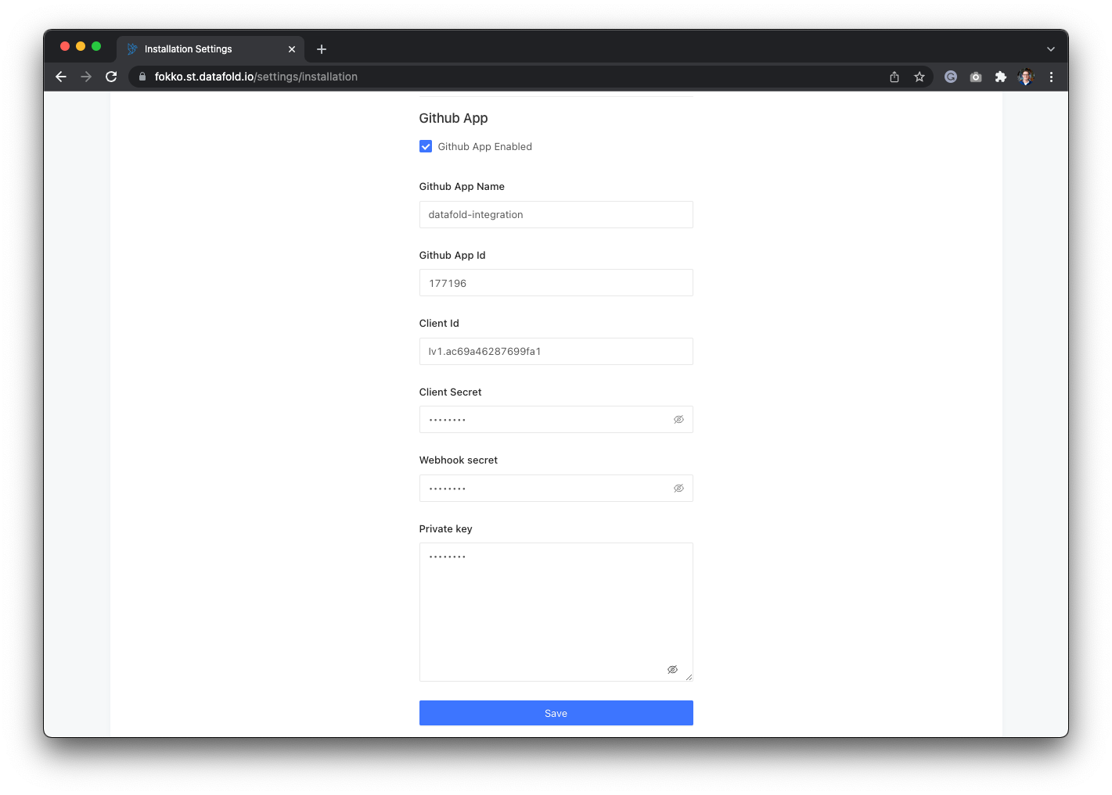Viewport: 1112px width, 795px height.
Task: Open the Chrome profile avatar
Action: pos(1026,77)
